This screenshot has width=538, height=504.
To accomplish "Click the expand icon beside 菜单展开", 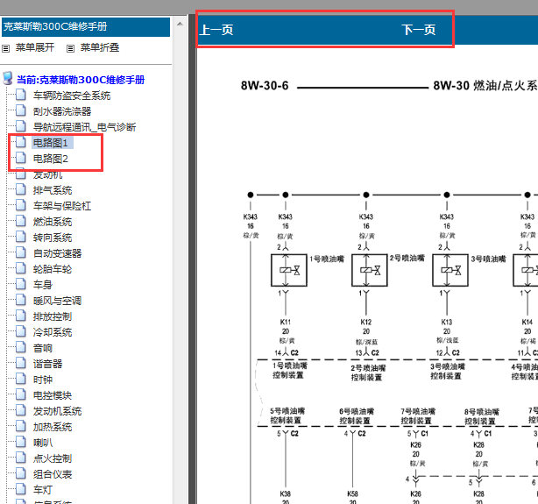I will click(6, 48).
